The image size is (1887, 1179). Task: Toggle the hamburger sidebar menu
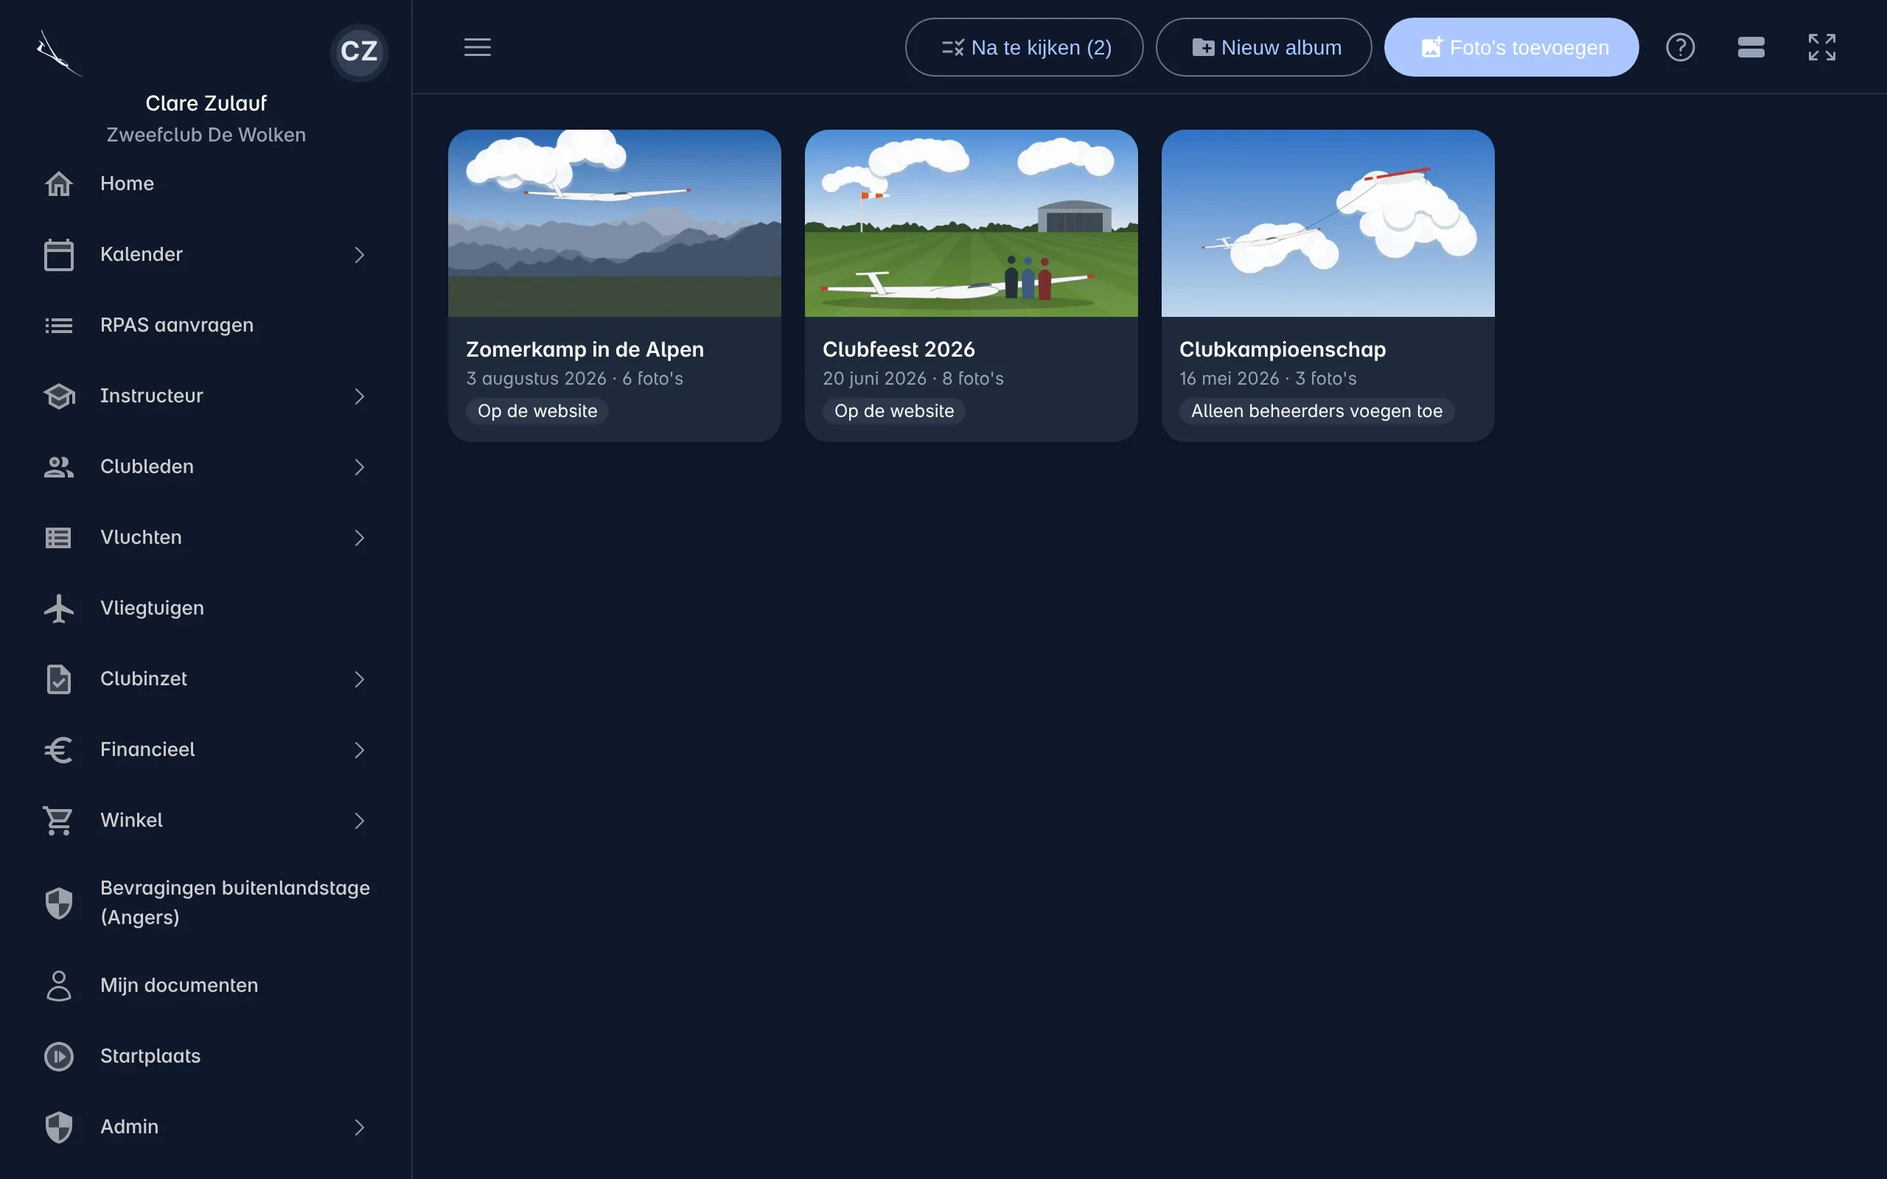point(477,48)
